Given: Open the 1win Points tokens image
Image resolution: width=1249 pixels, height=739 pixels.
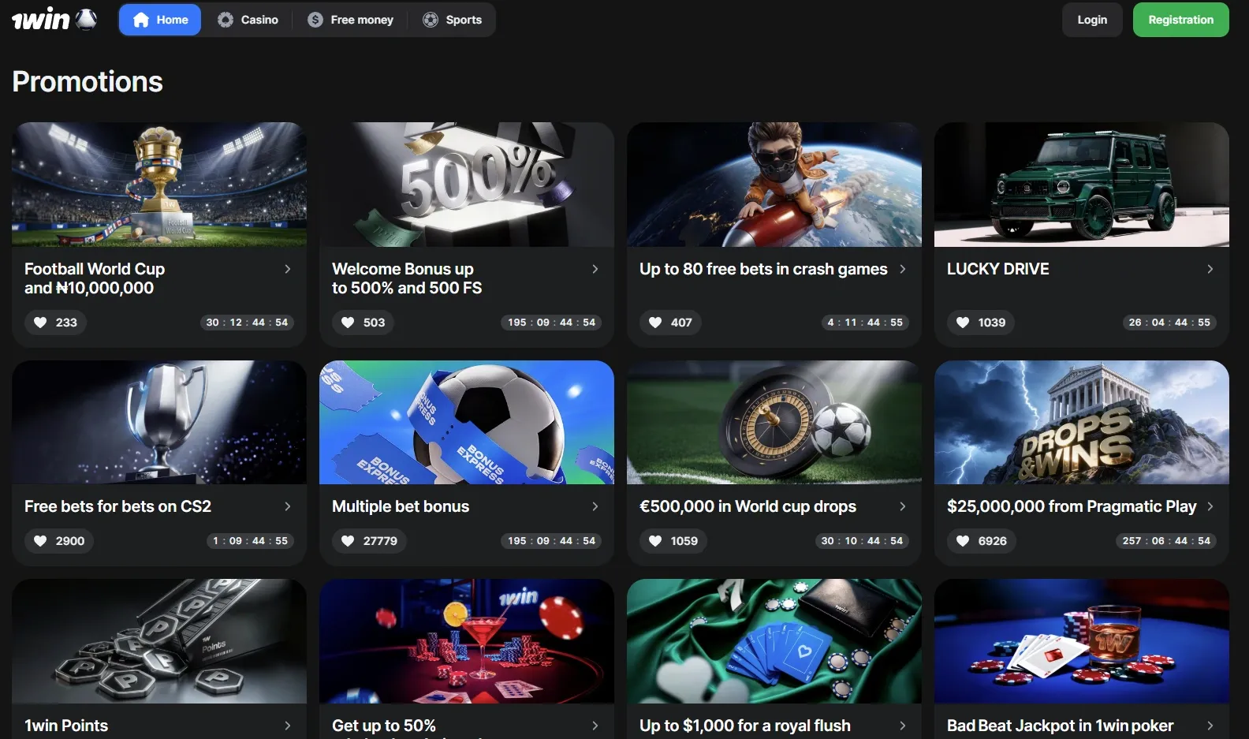Looking at the screenshot, I should [x=159, y=641].
